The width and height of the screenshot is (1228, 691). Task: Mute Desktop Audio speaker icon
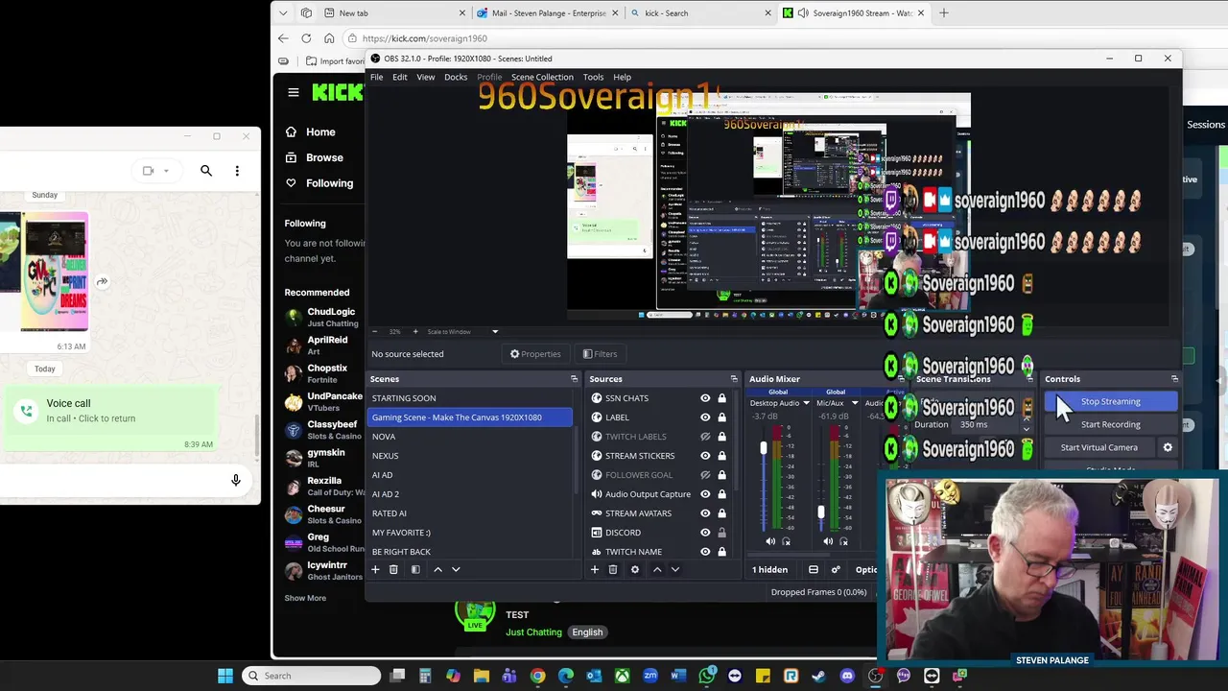[x=770, y=541]
